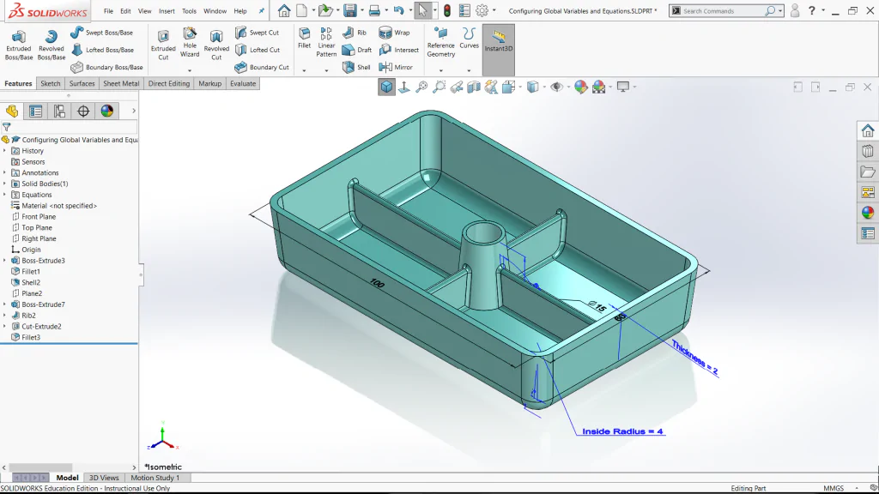This screenshot has width=879, height=494.
Task: Expand the History node
Action: [x=5, y=151]
